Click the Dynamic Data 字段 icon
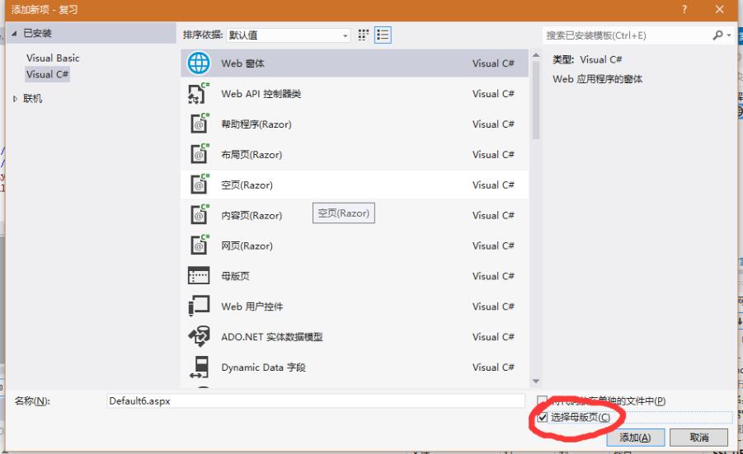The width and height of the screenshot is (743, 454). (x=199, y=367)
